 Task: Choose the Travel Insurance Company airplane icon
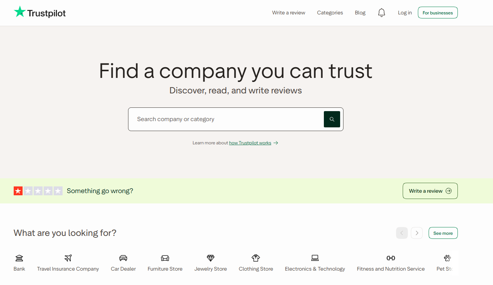(68, 258)
